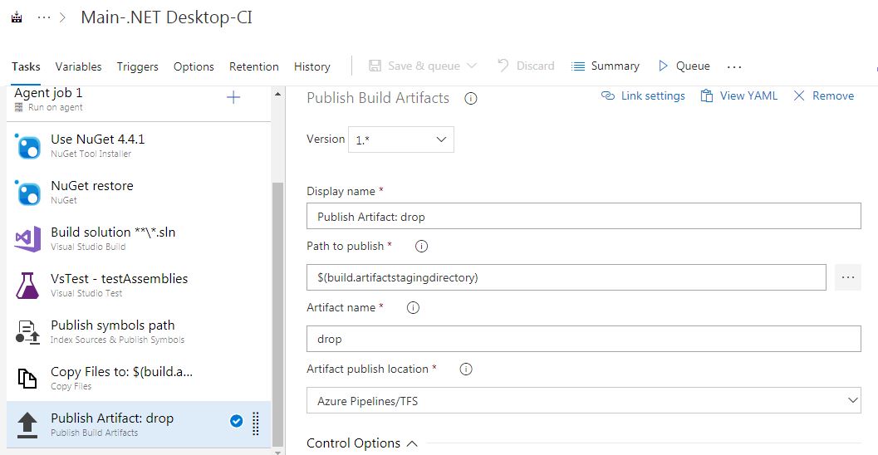Click the Publish Artifact upload arrow icon
Screen dimensions: 878x455
coord(27,425)
